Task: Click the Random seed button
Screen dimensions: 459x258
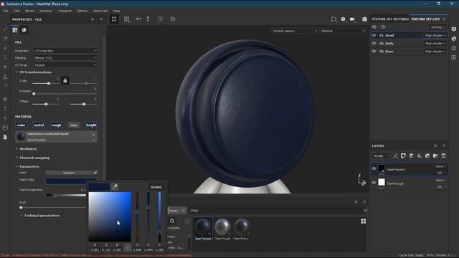Action: 69,173
